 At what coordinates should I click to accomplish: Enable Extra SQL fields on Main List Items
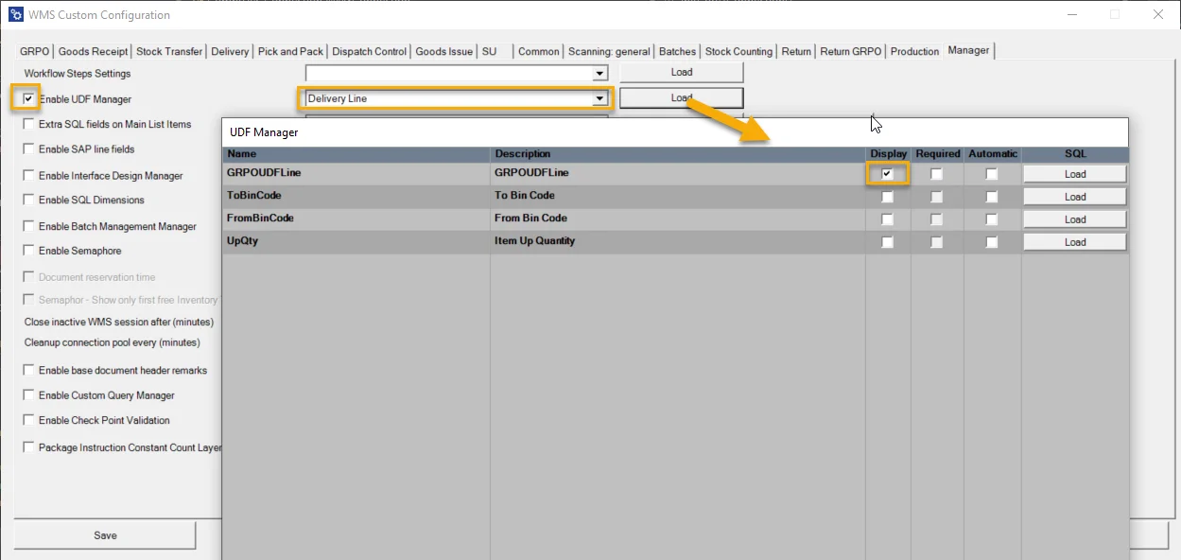[x=28, y=124]
